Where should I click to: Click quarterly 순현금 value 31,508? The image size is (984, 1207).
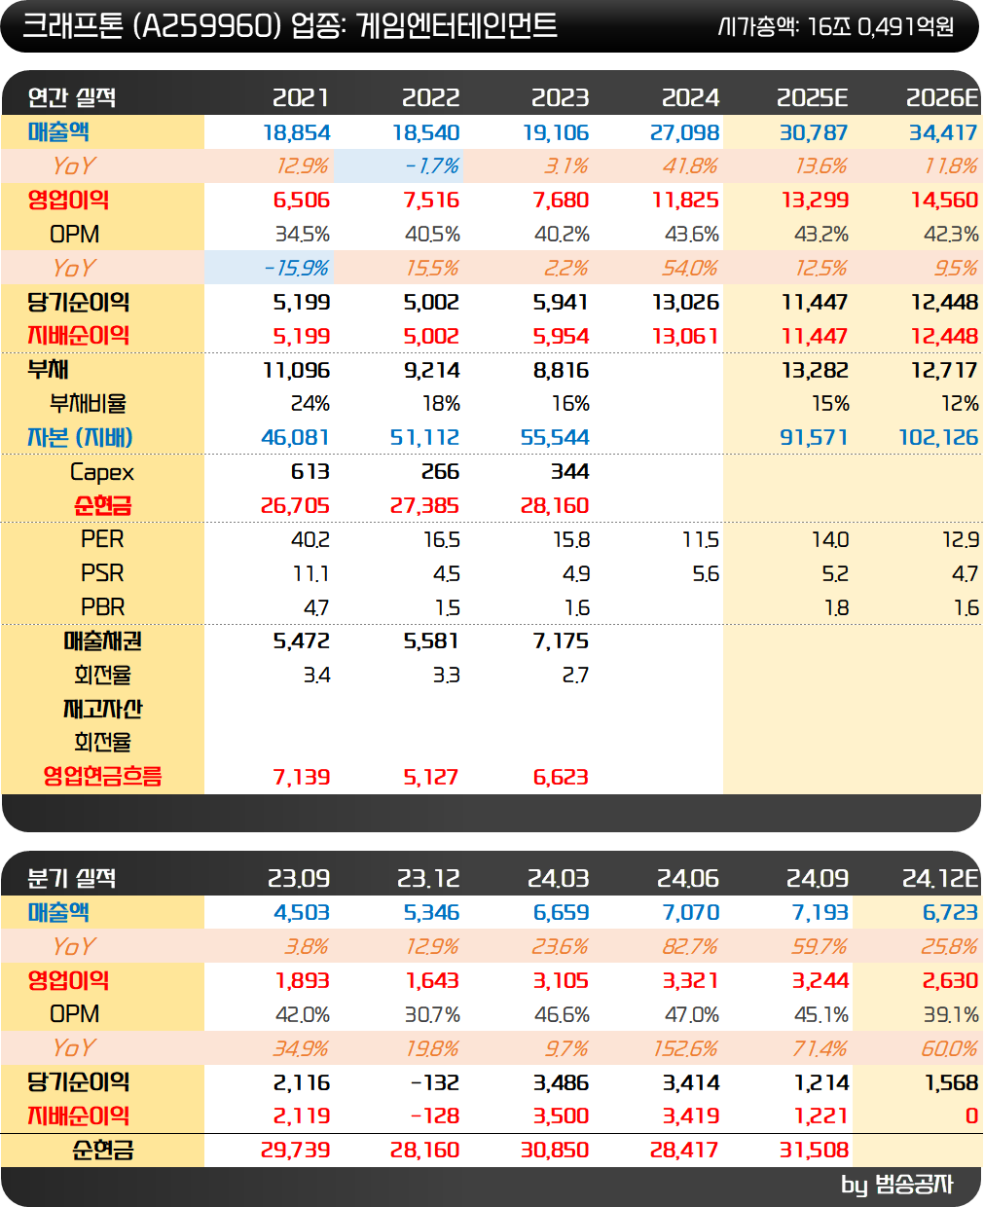[x=815, y=1151]
